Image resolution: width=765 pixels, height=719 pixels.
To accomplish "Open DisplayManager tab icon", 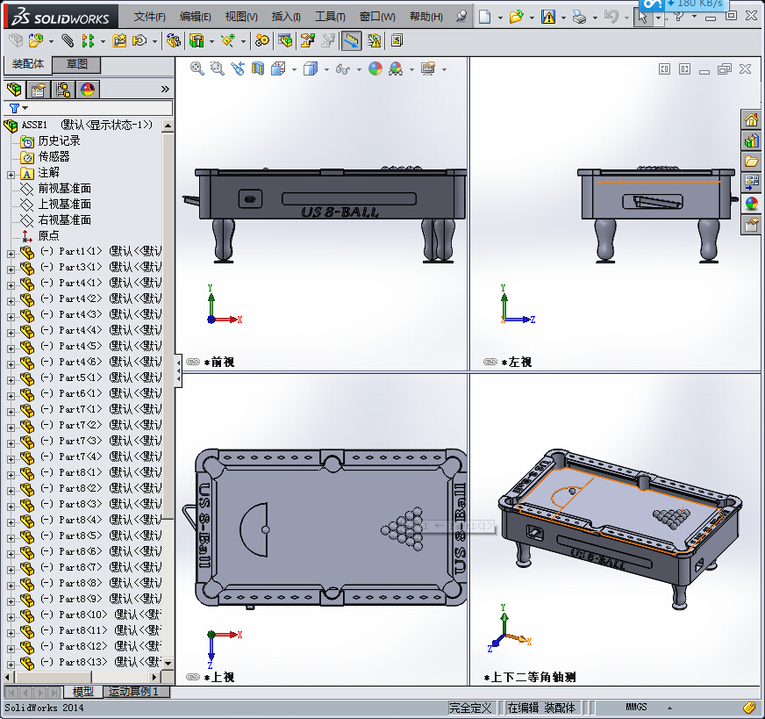I will coord(88,90).
